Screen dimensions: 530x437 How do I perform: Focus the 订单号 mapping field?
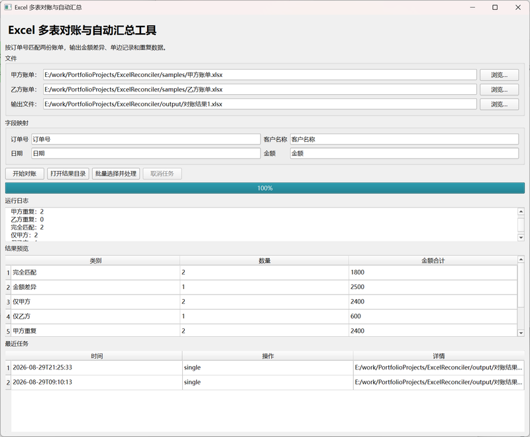(x=146, y=139)
